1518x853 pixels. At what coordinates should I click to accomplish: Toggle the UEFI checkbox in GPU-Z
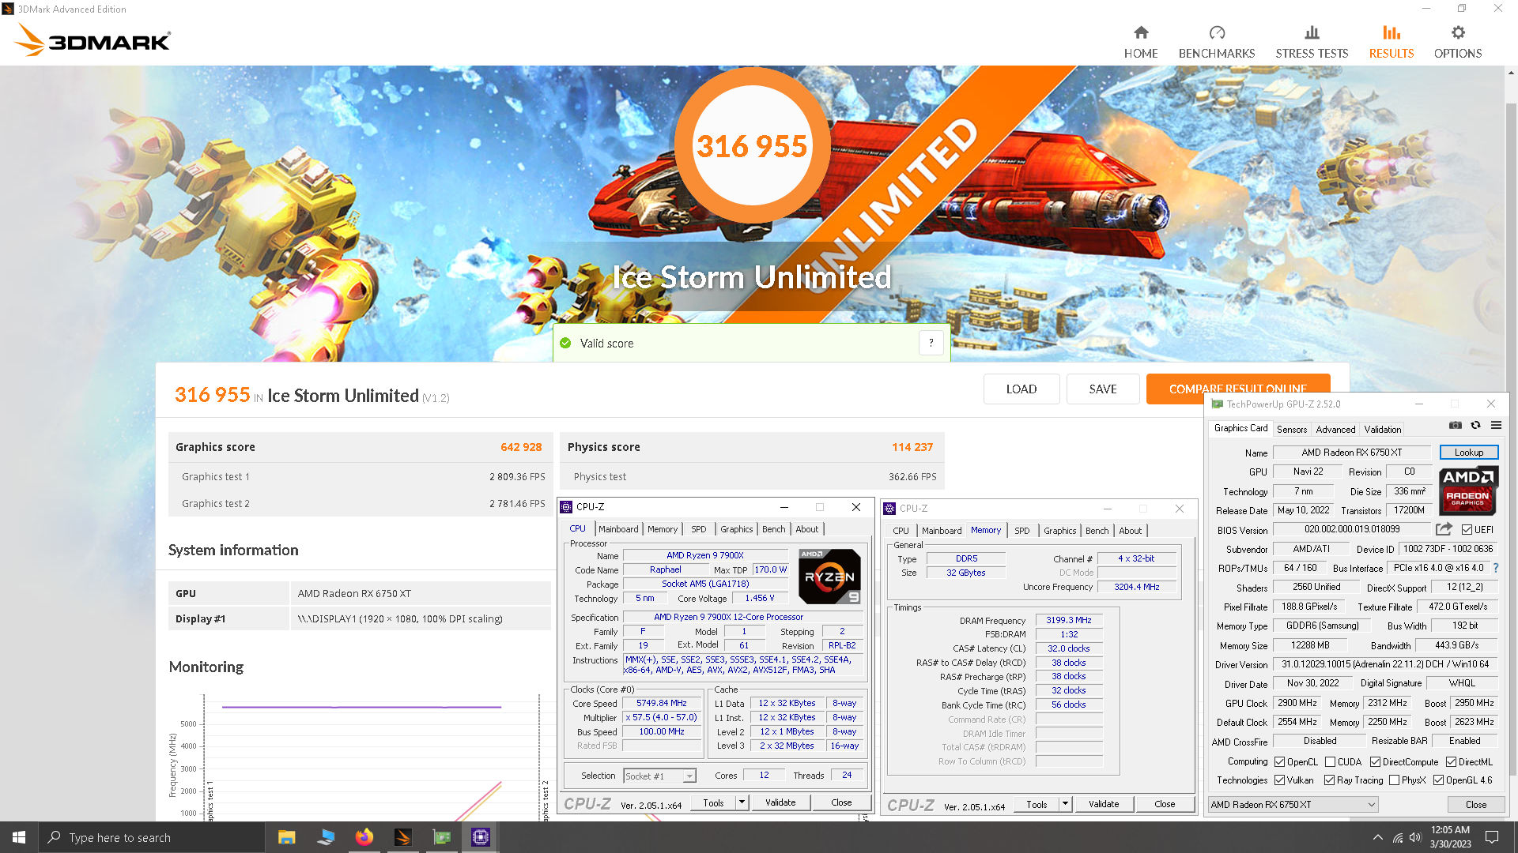[1467, 529]
